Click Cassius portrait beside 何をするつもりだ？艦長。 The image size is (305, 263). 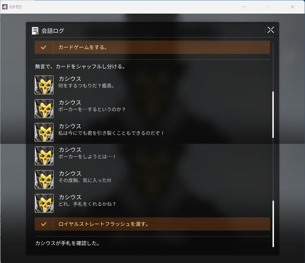pyautogui.click(x=44, y=85)
